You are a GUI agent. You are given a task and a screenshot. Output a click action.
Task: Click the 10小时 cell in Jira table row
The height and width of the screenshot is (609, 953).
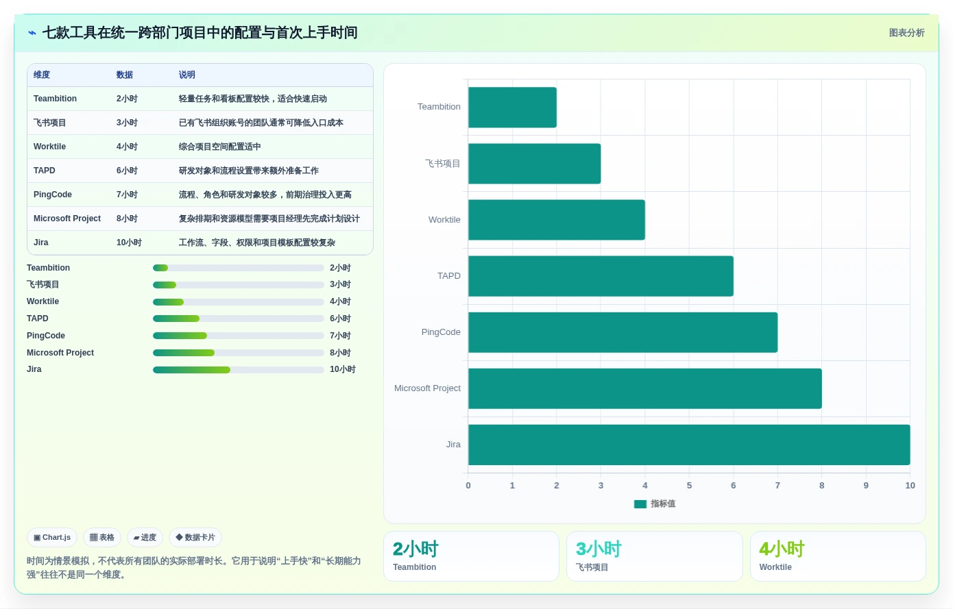coord(129,243)
